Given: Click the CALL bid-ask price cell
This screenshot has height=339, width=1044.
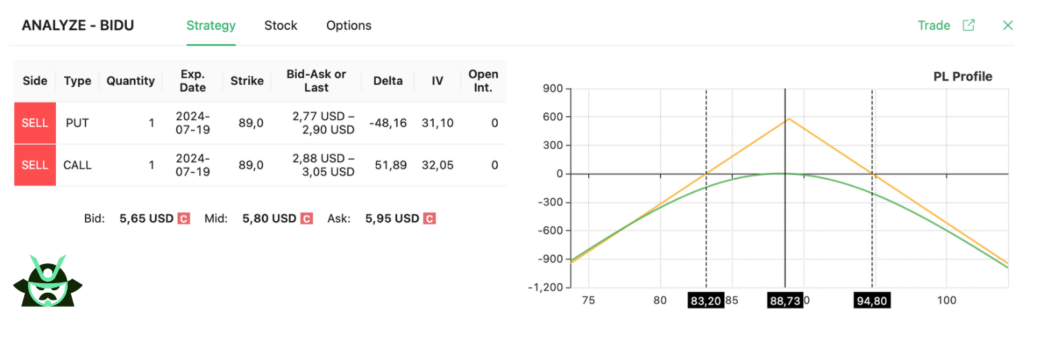Looking at the screenshot, I should [x=323, y=165].
